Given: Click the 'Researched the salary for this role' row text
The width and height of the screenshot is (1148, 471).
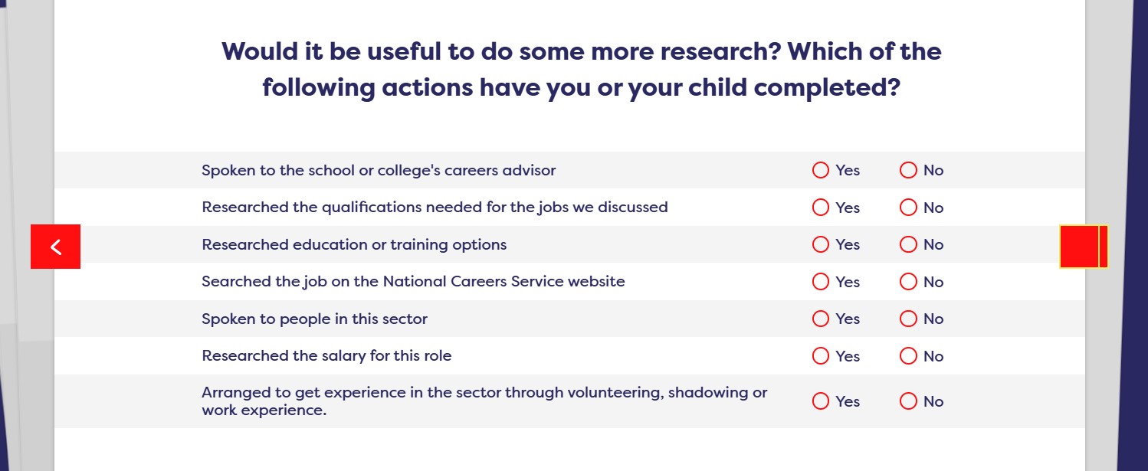Looking at the screenshot, I should (x=326, y=356).
